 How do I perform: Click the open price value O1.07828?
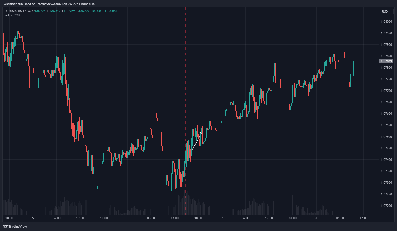click(x=39, y=11)
